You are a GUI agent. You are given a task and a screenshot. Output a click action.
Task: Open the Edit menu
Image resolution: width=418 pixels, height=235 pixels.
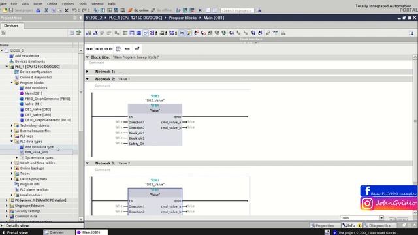(14, 4)
